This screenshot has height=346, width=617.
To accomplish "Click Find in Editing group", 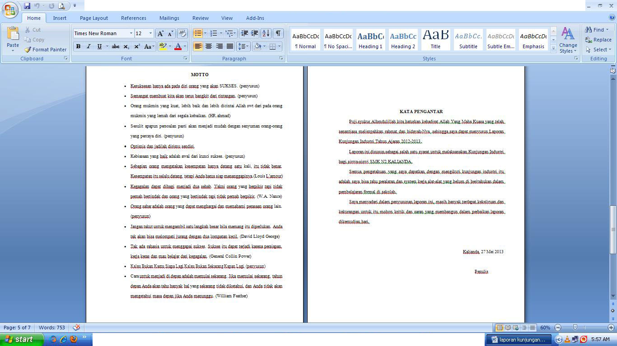I will [597, 30].
